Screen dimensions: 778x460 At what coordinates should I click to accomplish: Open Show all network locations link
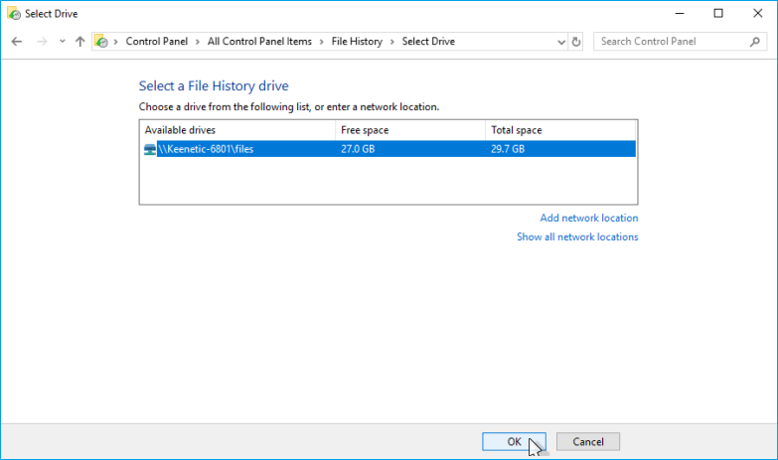[x=577, y=236]
